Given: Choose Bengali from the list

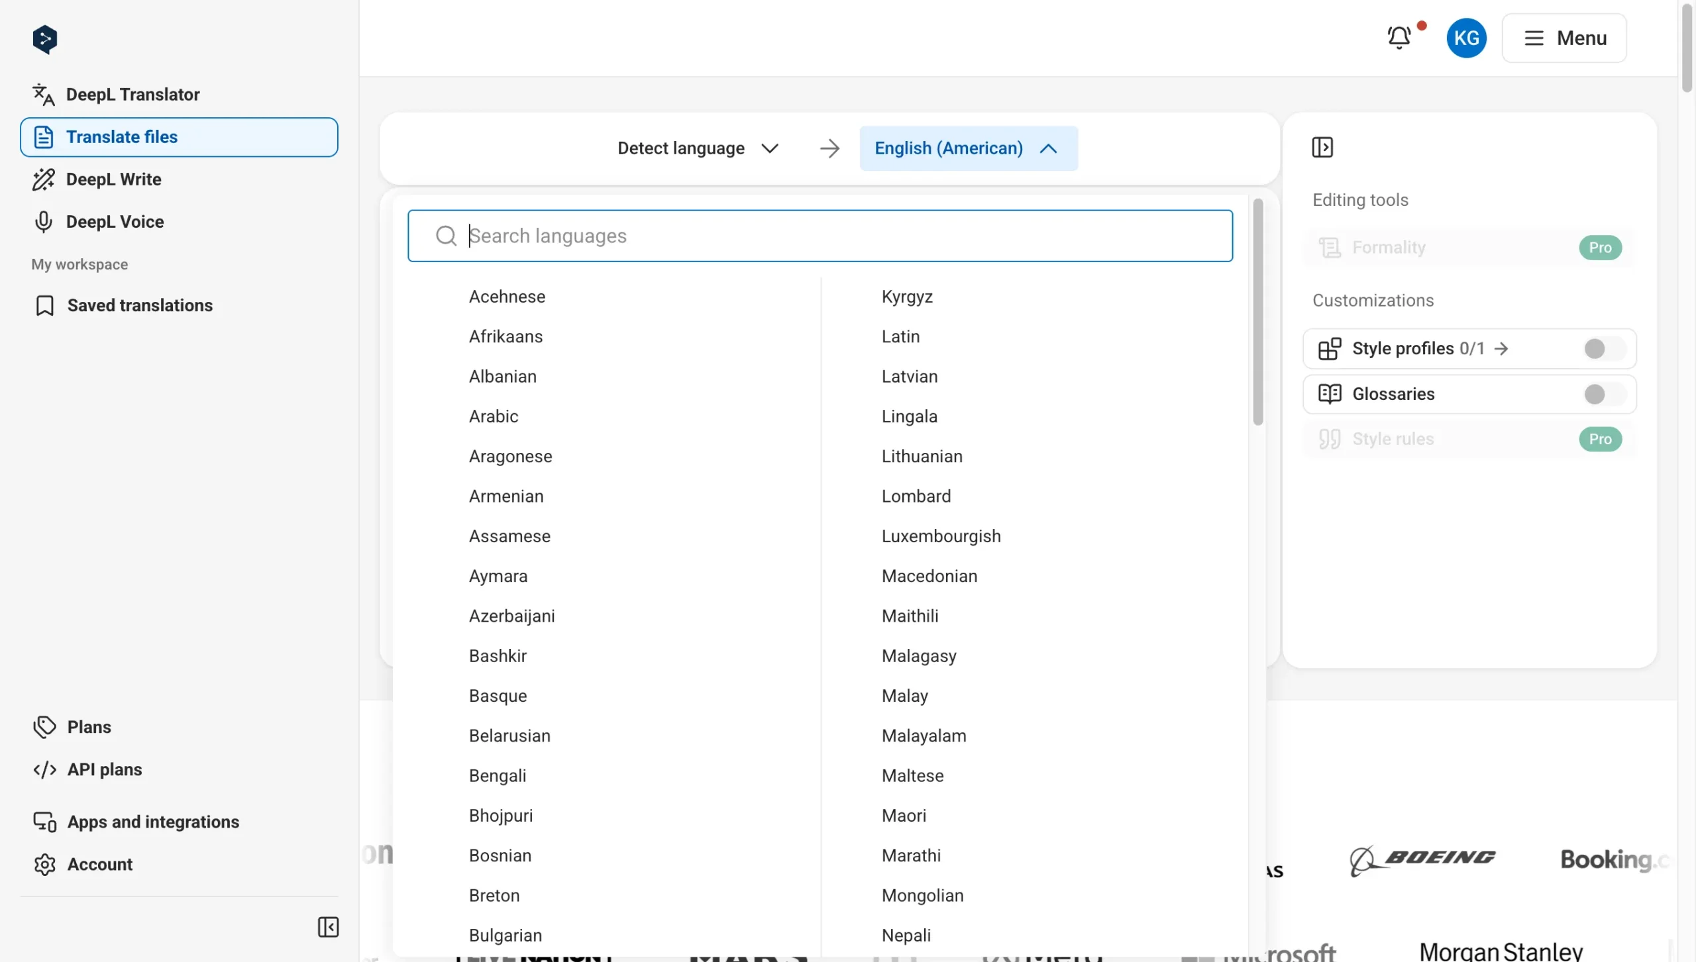Looking at the screenshot, I should click(498, 776).
